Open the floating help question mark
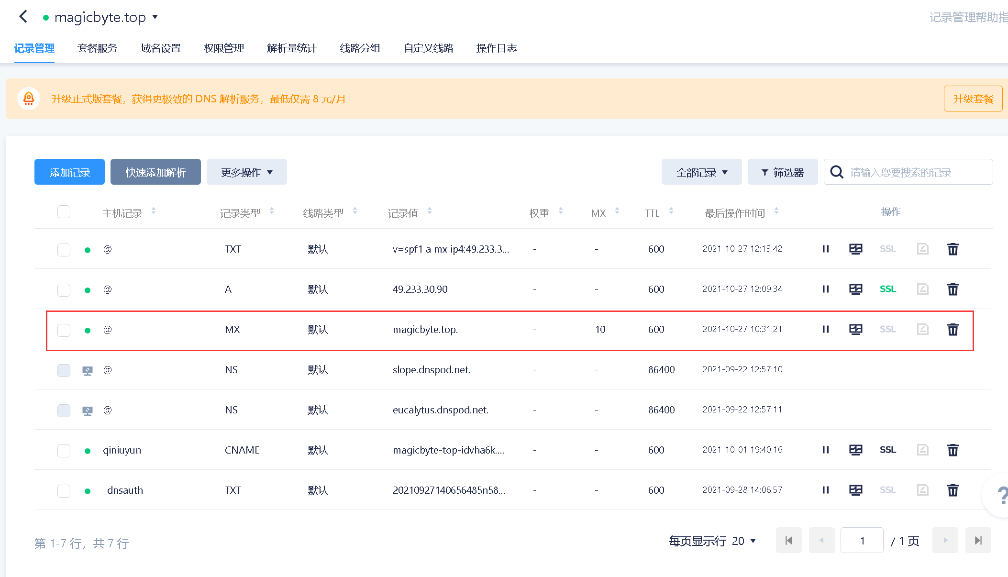 1001,495
